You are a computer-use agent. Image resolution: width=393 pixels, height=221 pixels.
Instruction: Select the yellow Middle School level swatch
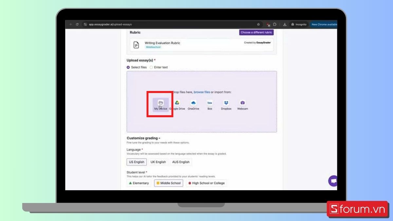(158, 183)
